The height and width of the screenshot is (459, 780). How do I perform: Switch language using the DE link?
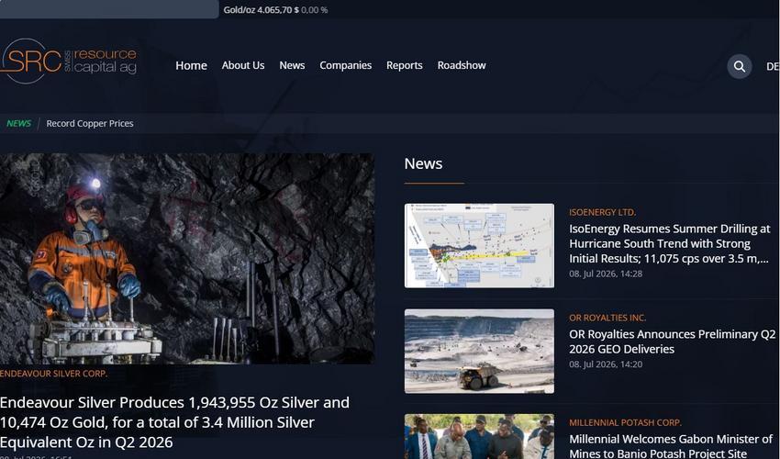(x=773, y=66)
